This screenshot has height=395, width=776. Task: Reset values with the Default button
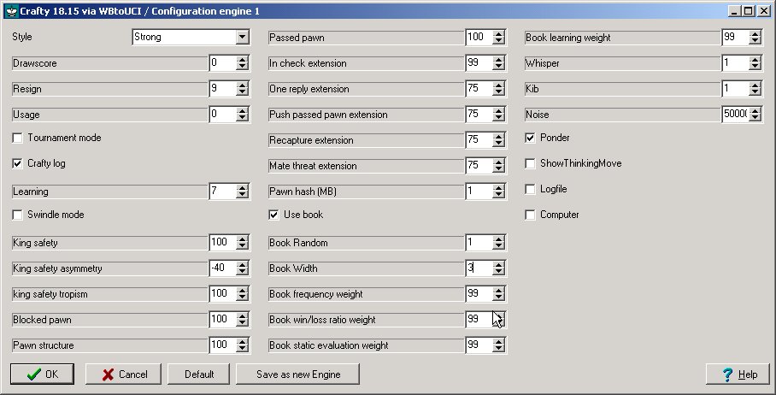199,374
